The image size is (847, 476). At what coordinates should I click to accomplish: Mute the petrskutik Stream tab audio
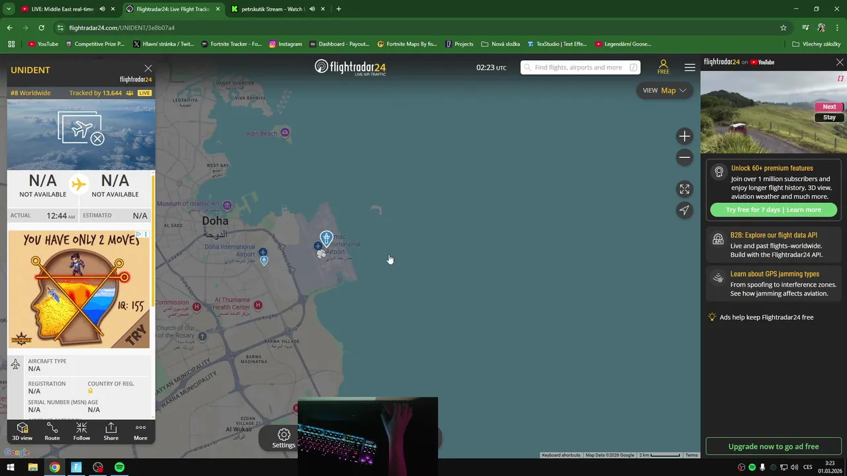pyautogui.click(x=312, y=9)
